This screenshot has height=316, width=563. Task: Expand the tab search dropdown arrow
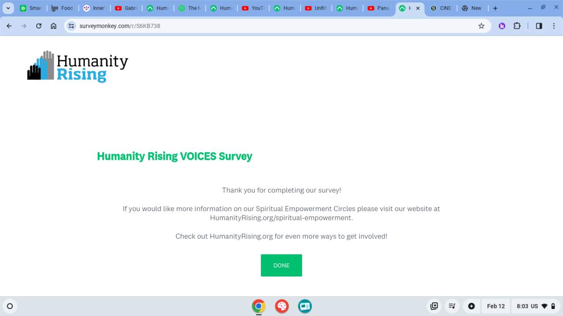pyautogui.click(x=8, y=8)
